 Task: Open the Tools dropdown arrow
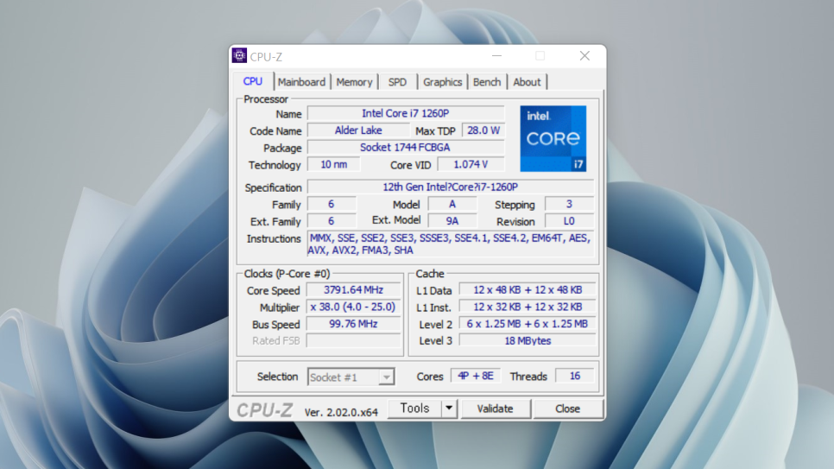point(449,409)
